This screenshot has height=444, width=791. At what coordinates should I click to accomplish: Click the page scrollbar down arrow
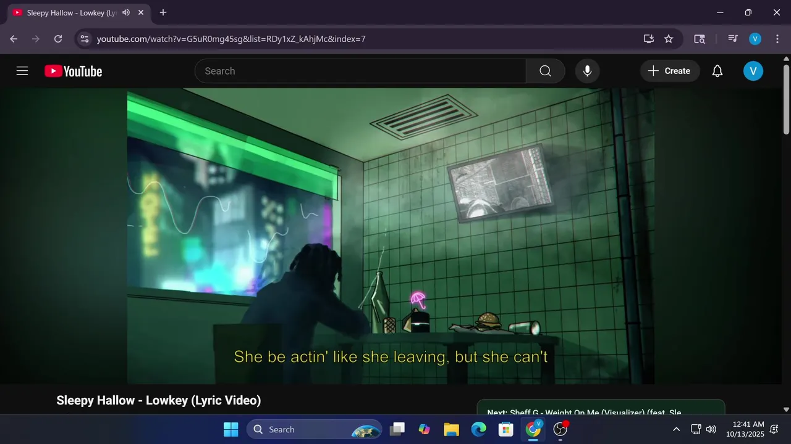click(786, 409)
